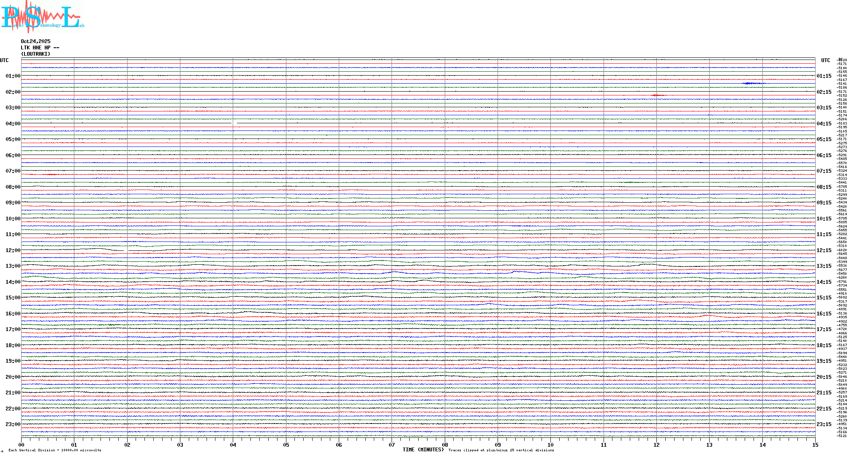
Task: Click the 13:15 label on right side
Action: [824, 266]
